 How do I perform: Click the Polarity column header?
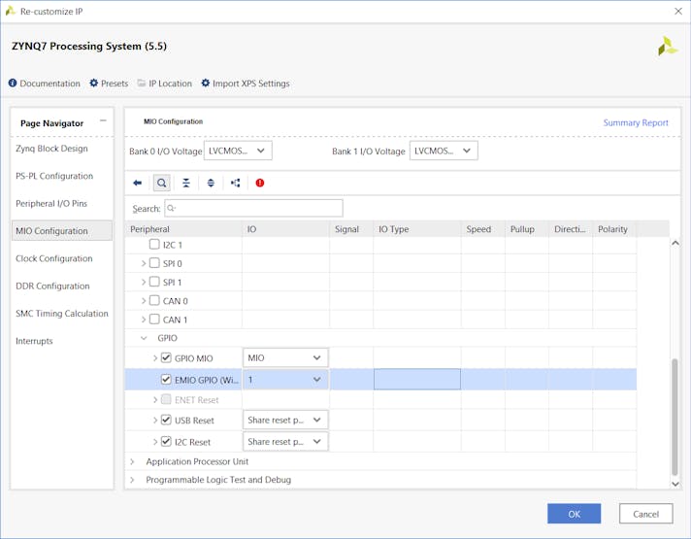(614, 229)
